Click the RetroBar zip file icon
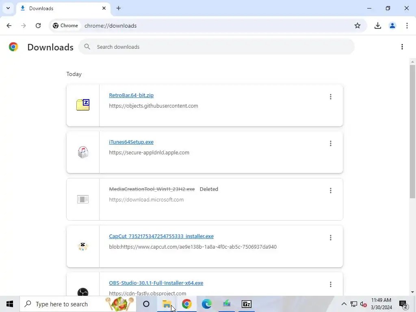Image resolution: width=416 pixels, height=312 pixels. pos(83,105)
